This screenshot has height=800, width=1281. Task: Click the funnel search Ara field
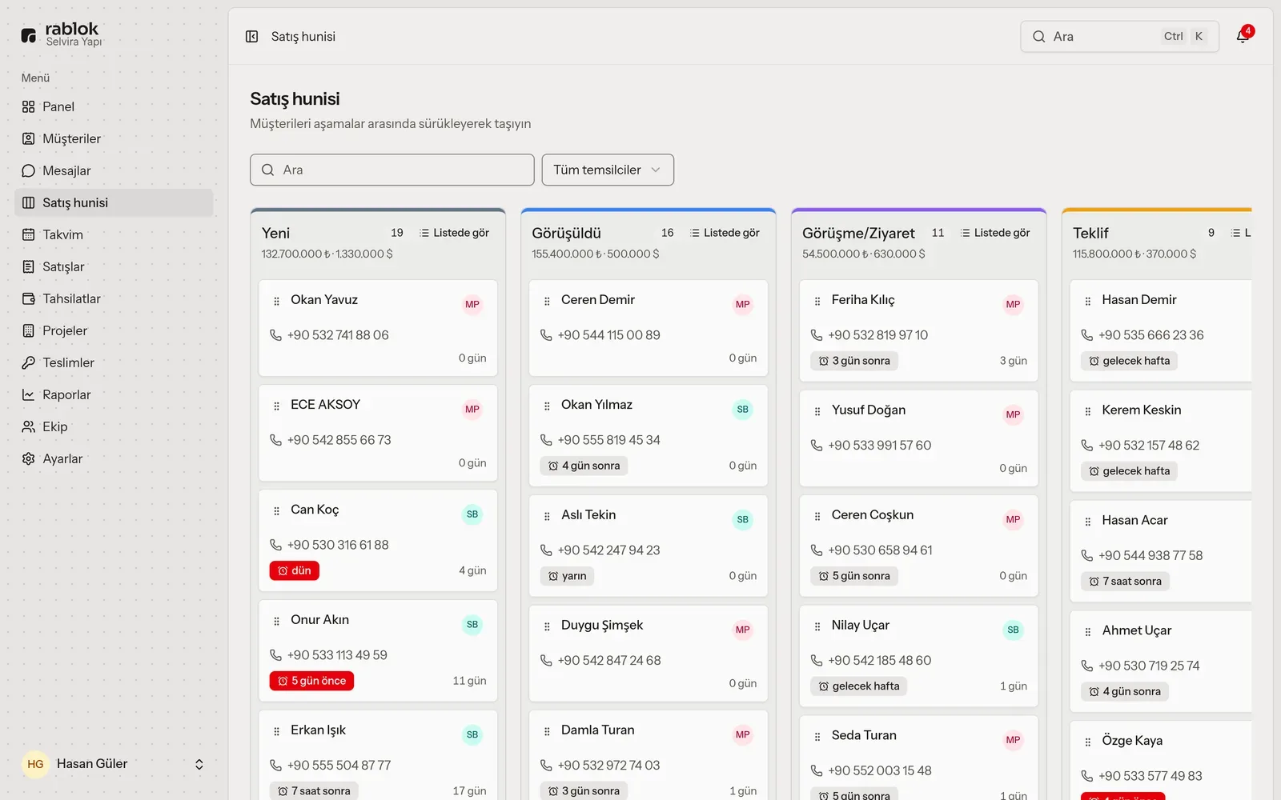392,170
